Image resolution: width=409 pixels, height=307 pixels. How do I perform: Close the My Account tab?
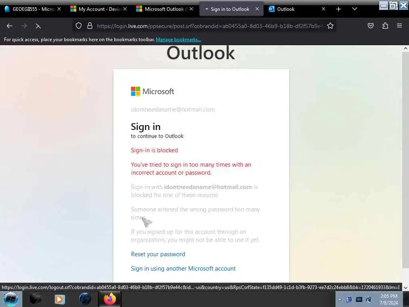pos(125,9)
